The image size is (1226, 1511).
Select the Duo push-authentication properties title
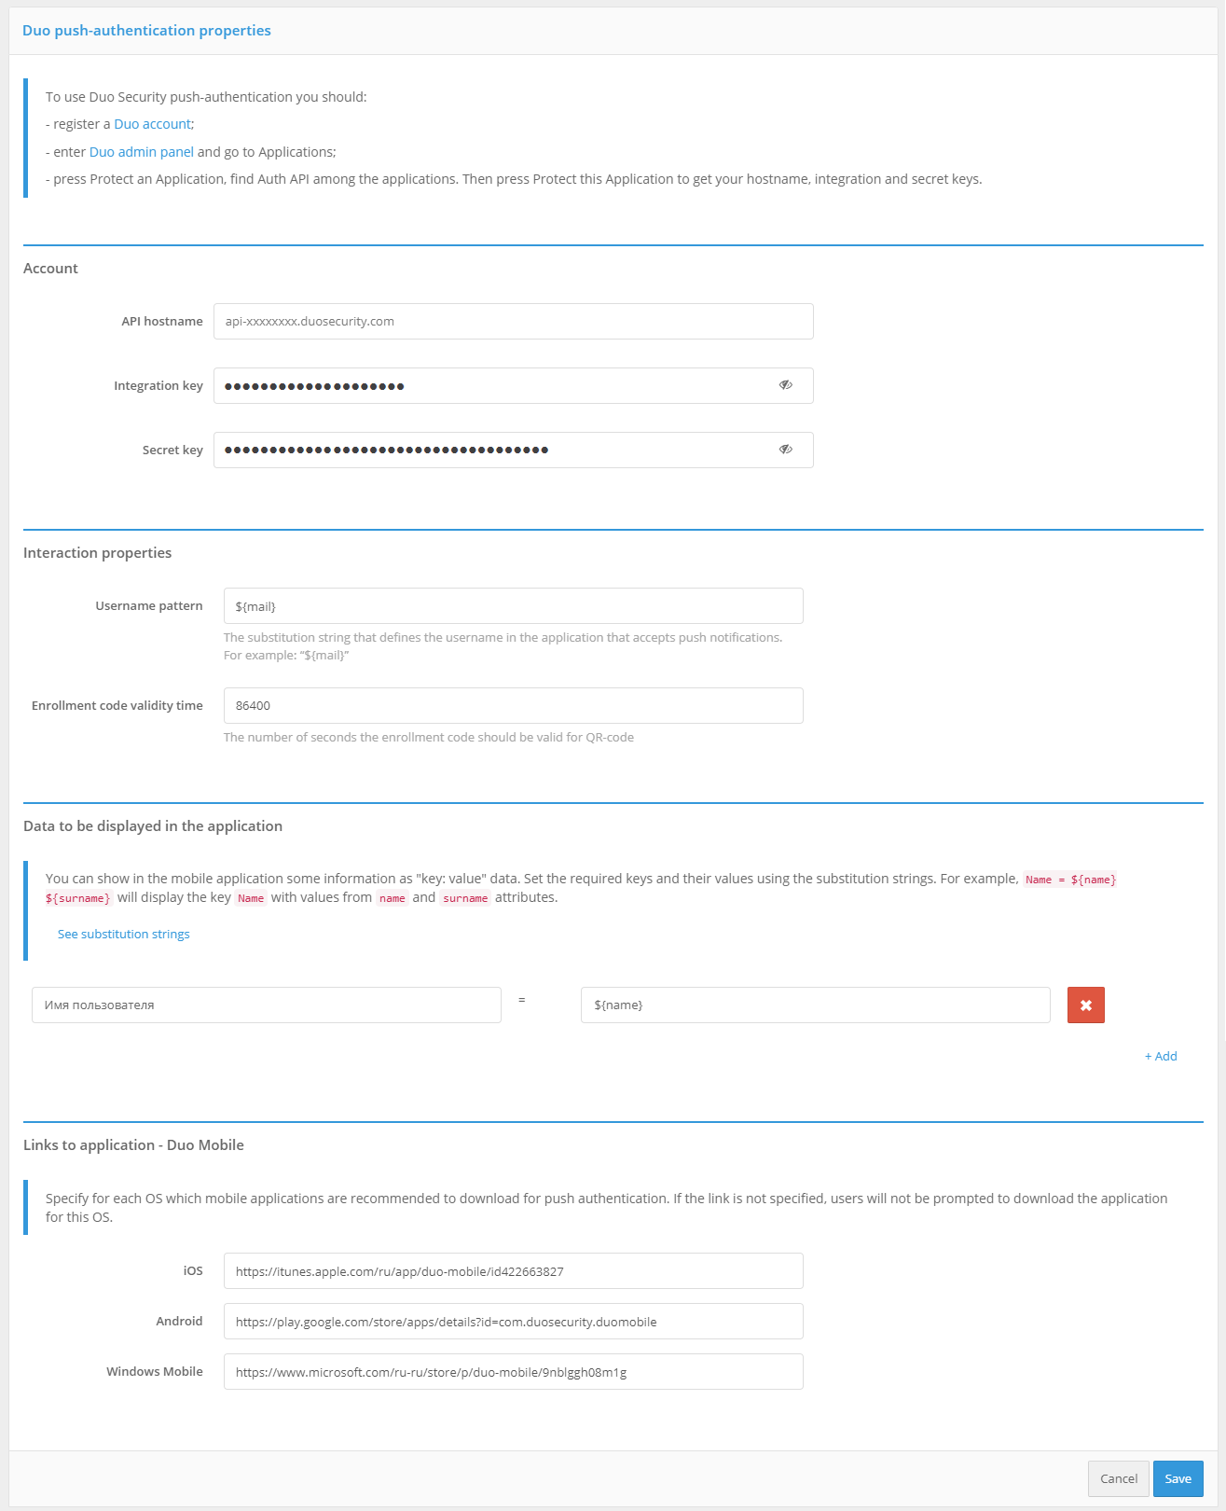146,30
